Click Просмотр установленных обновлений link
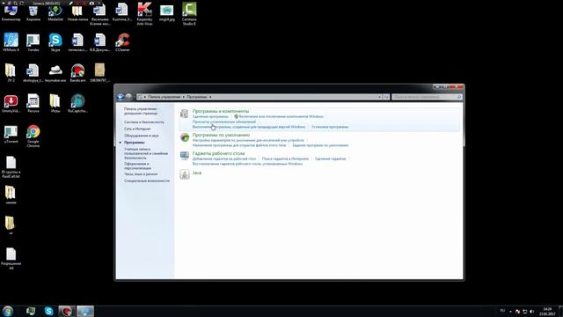The width and height of the screenshot is (563, 317). coord(224,122)
